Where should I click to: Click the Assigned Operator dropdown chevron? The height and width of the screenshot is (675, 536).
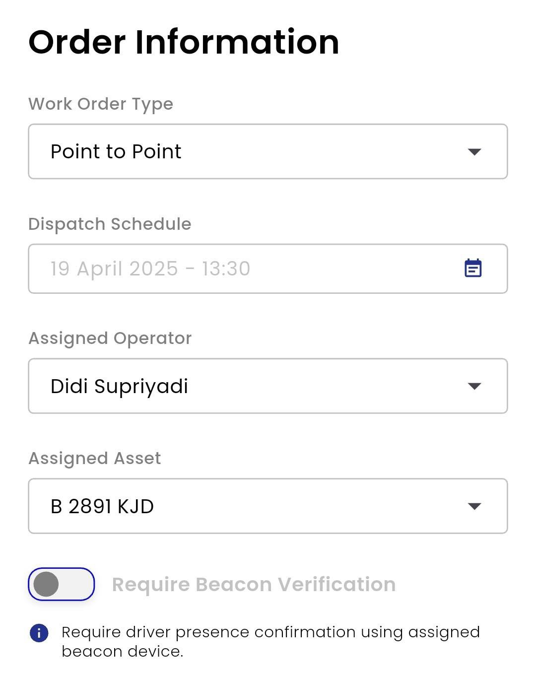pos(475,386)
